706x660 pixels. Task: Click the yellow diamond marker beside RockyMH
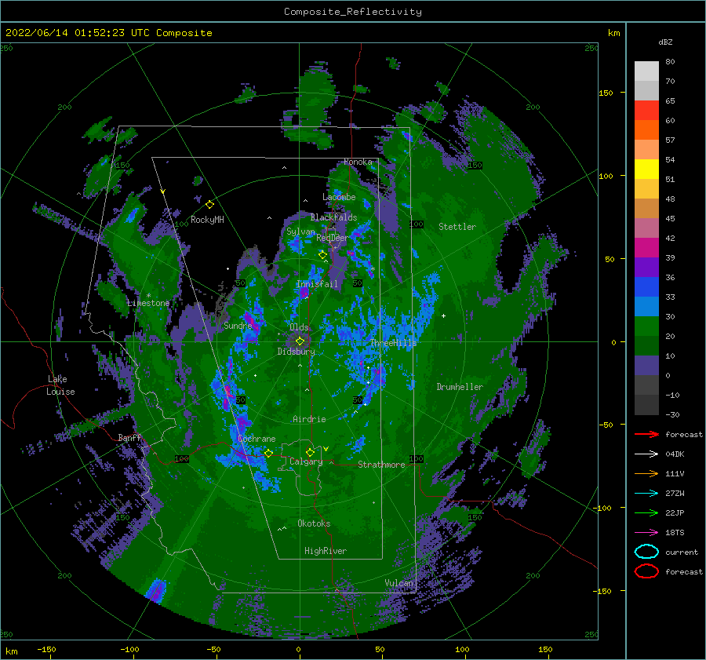pyautogui.click(x=209, y=205)
